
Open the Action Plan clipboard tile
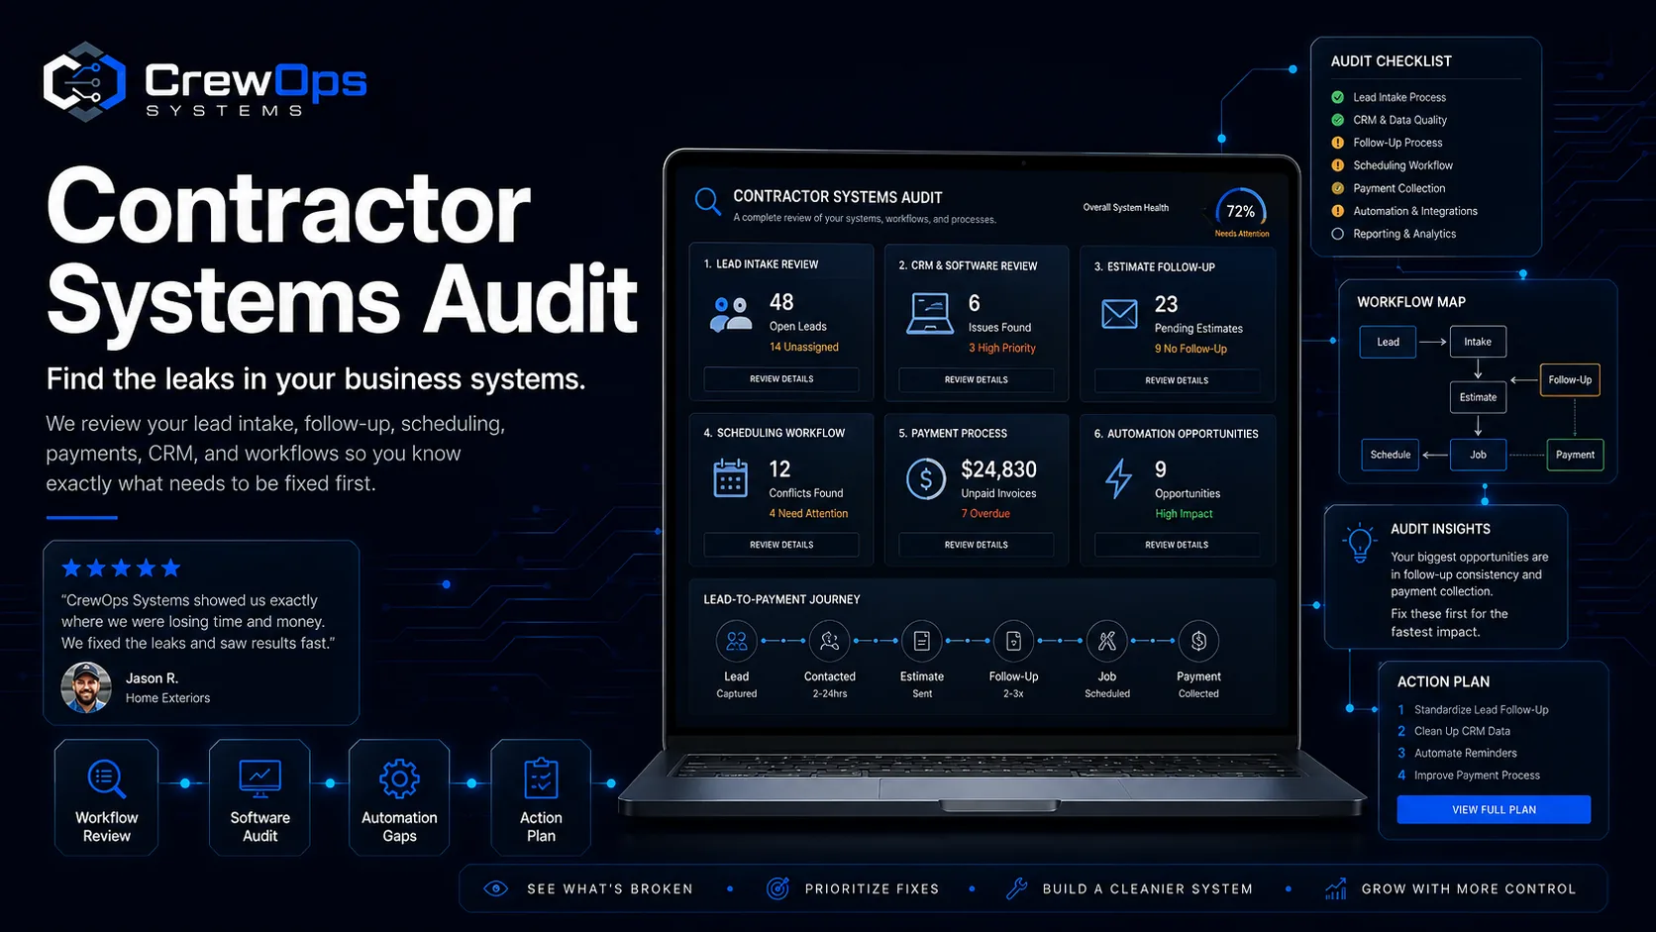coord(541,797)
